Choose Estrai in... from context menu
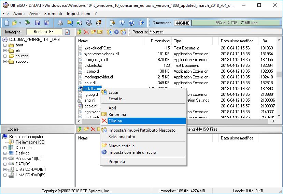283x194 pixels. (143, 99)
